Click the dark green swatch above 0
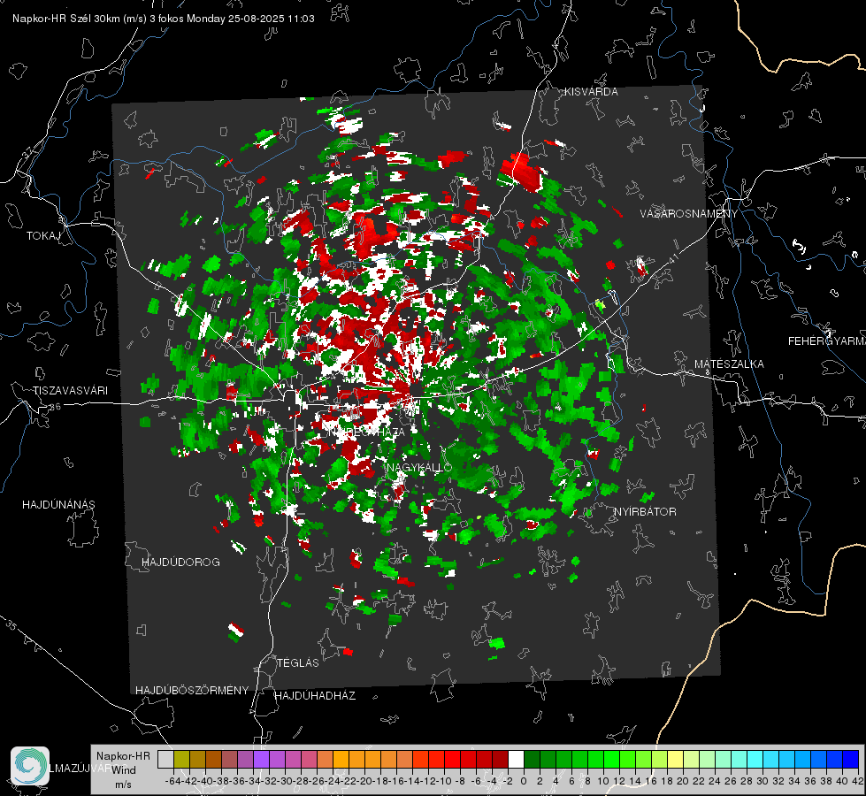The width and height of the screenshot is (866, 796). (x=532, y=760)
